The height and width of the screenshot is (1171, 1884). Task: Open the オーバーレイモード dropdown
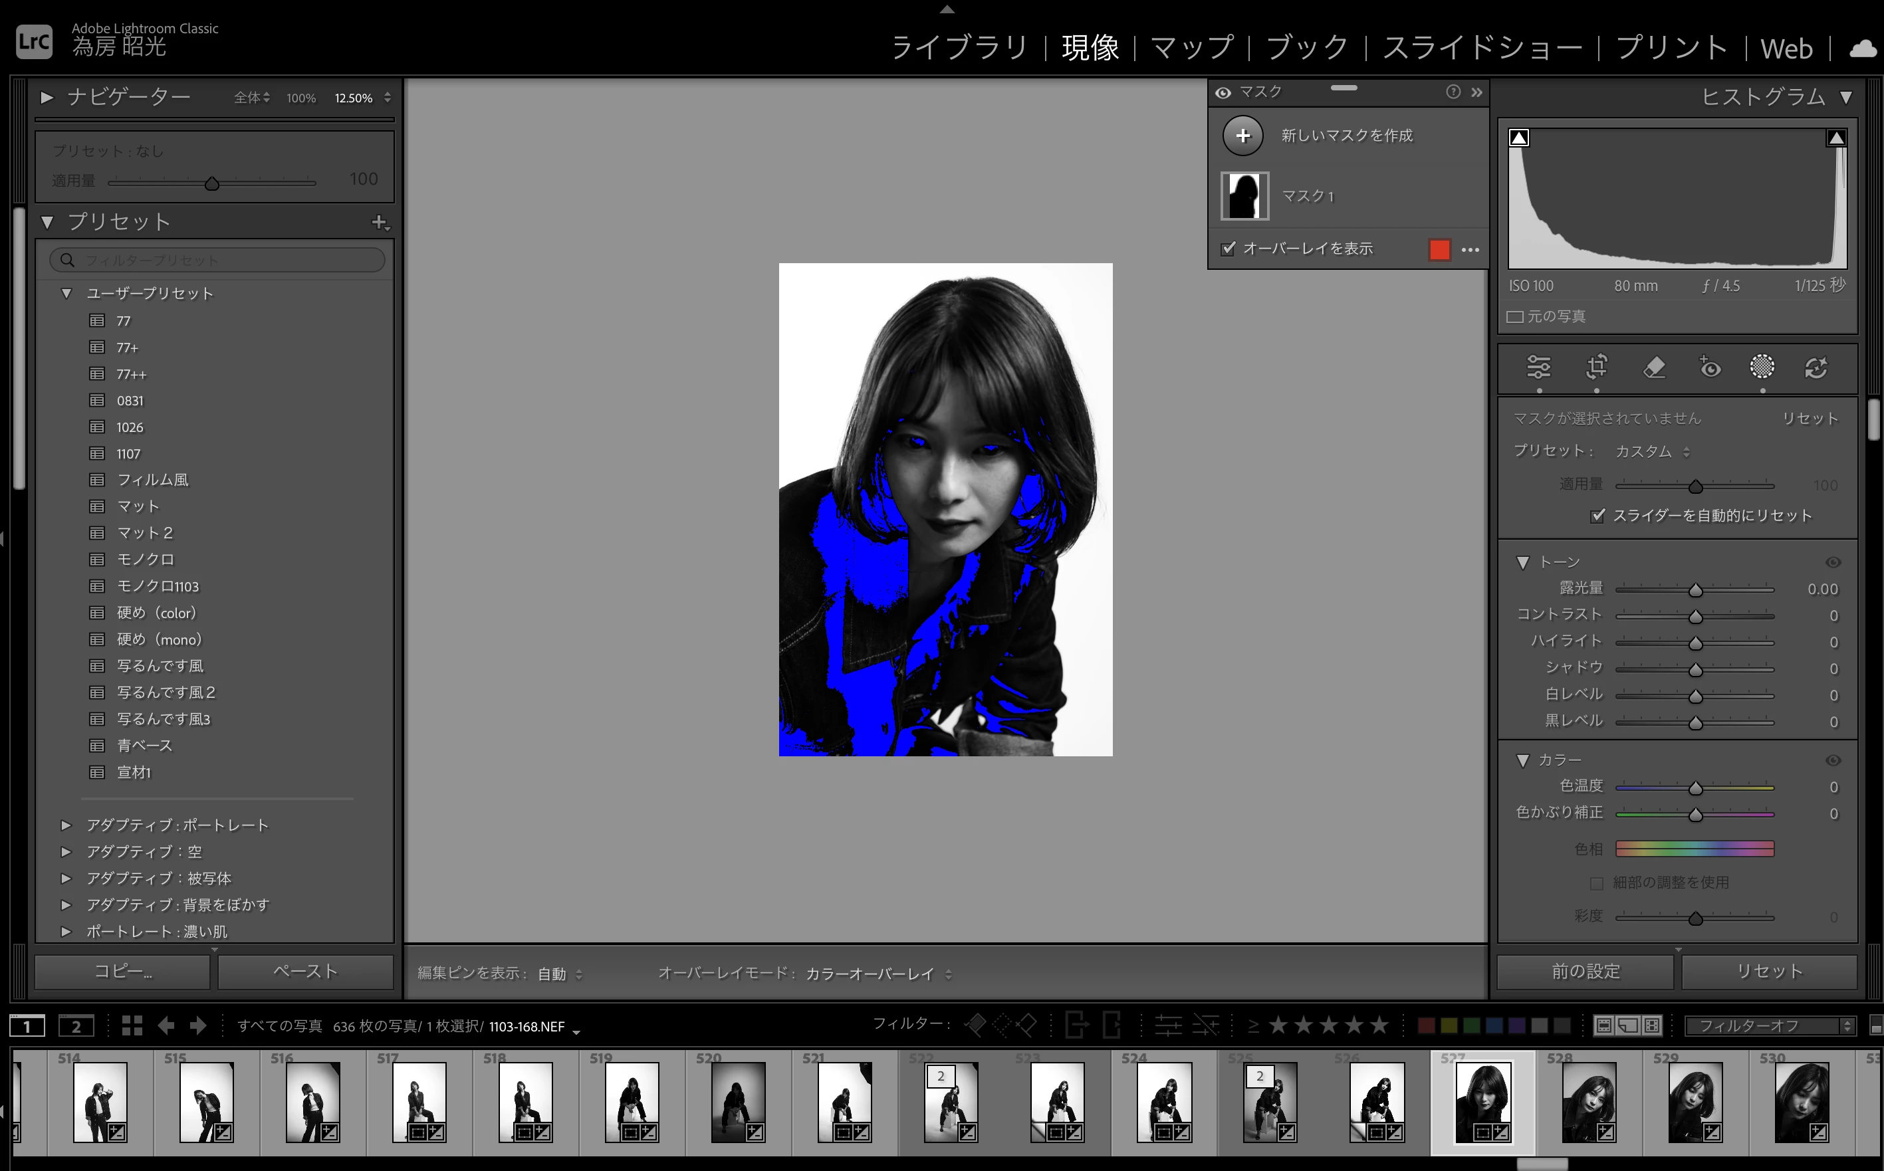[878, 974]
